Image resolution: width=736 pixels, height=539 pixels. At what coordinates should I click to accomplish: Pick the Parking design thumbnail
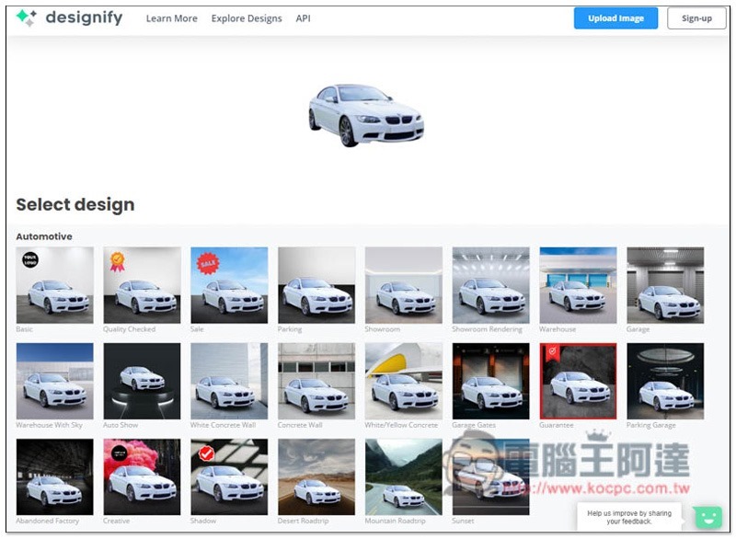(x=316, y=285)
